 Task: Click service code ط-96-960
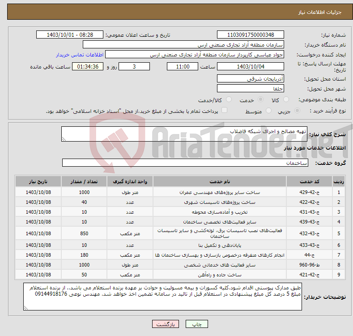coord(309,265)
